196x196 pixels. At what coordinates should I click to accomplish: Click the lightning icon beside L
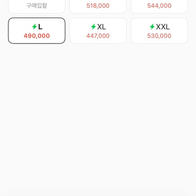point(34,27)
